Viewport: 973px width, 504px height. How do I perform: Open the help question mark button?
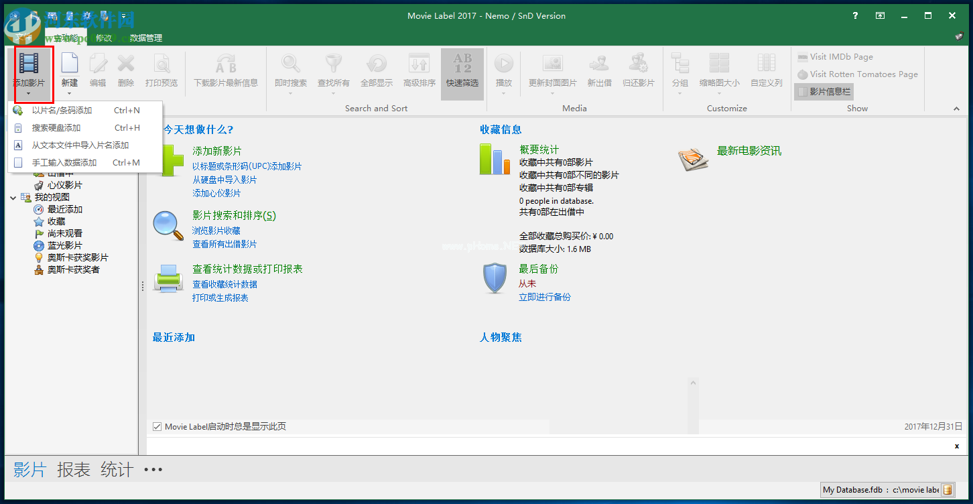(855, 15)
